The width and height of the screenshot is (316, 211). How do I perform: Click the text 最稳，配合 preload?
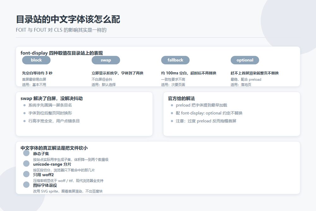pyautogui.click(x=246, y=80)
